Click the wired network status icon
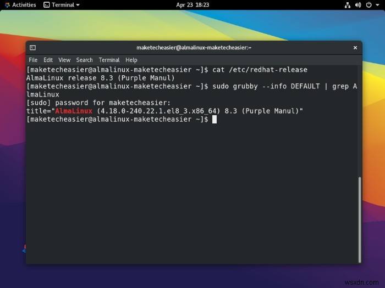Screen dimensions: 385x288 [x=348, y=5]
